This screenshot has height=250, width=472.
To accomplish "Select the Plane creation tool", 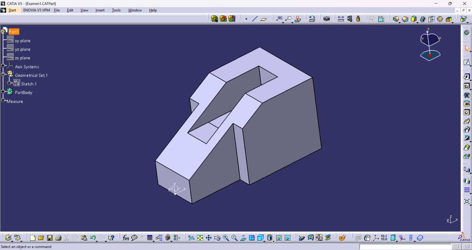I will 264,19.
